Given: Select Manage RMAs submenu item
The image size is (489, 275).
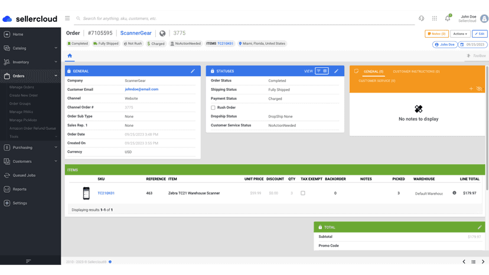Looking at the screenshot, I should (21, 112).
